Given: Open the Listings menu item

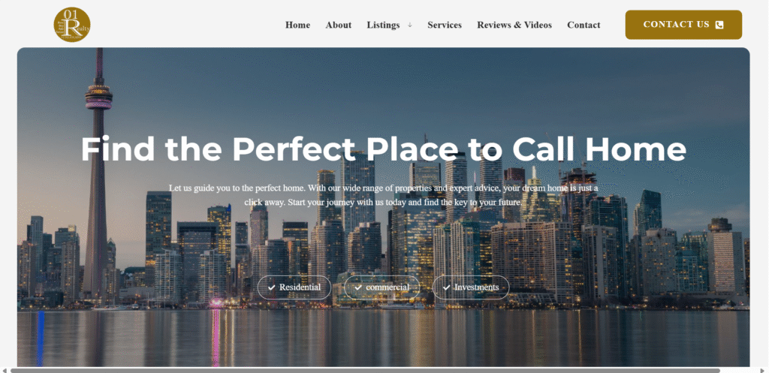Looking at the screenshot, I should tap(383, 25).
